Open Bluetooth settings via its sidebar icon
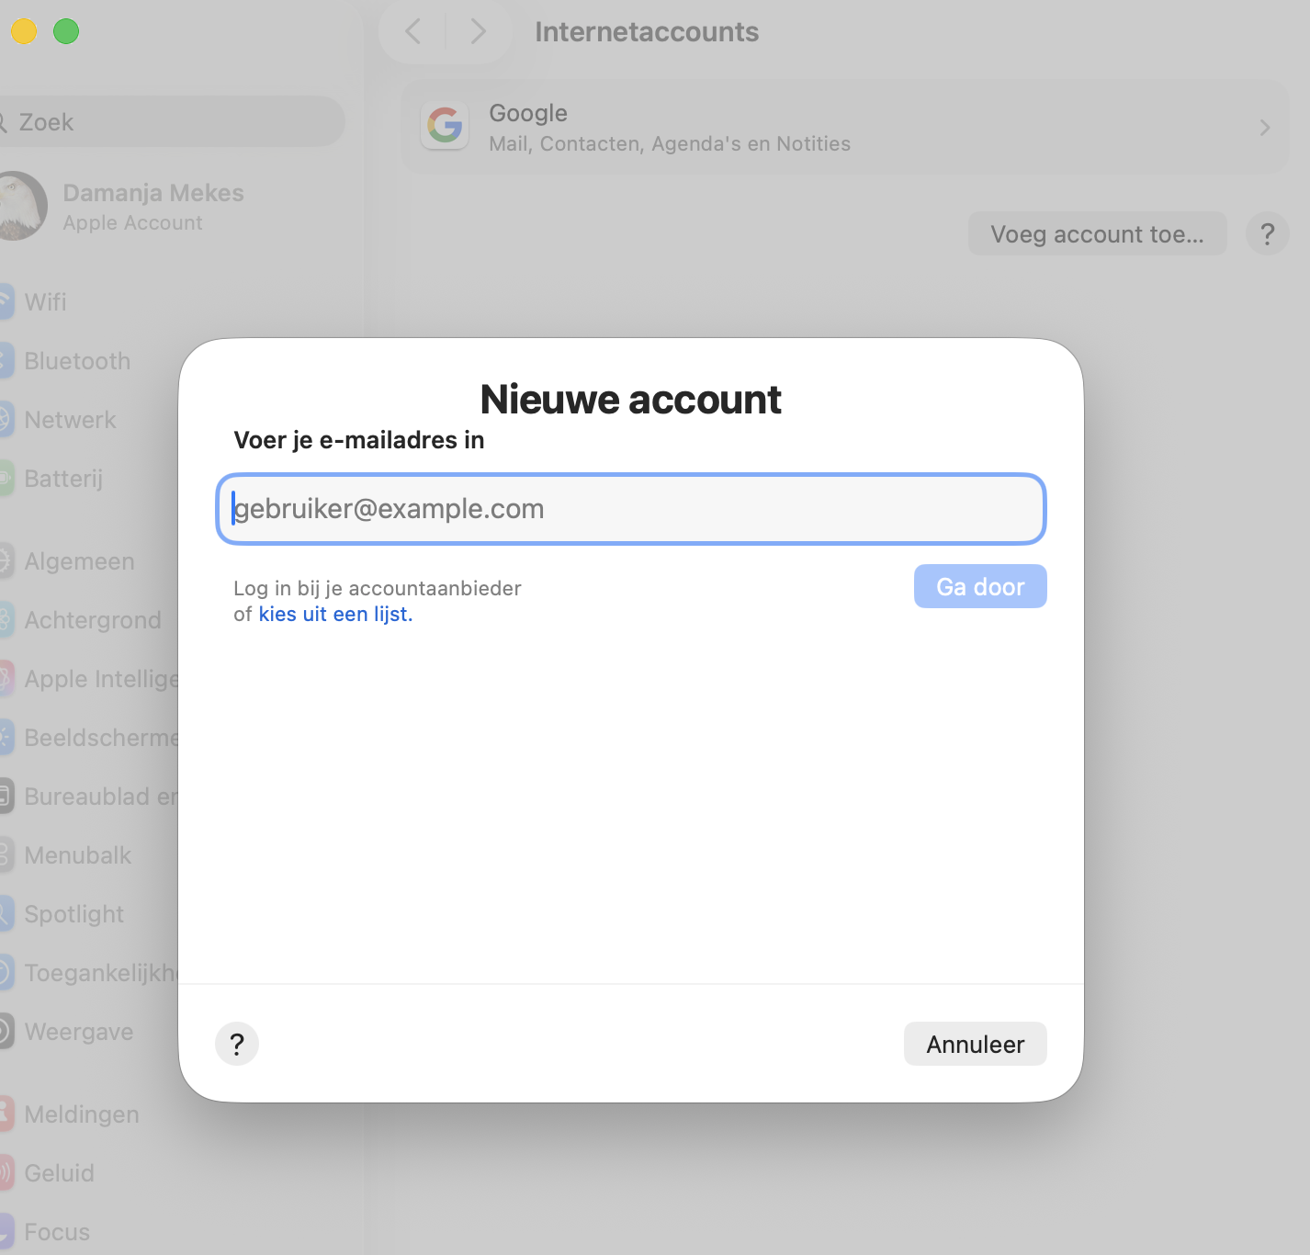This screenshot has width=1310, height=1255. 7,360
